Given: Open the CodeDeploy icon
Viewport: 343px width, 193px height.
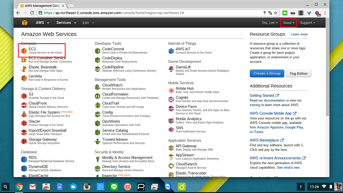Looking at the screenshot, I should tap(98, 60).
